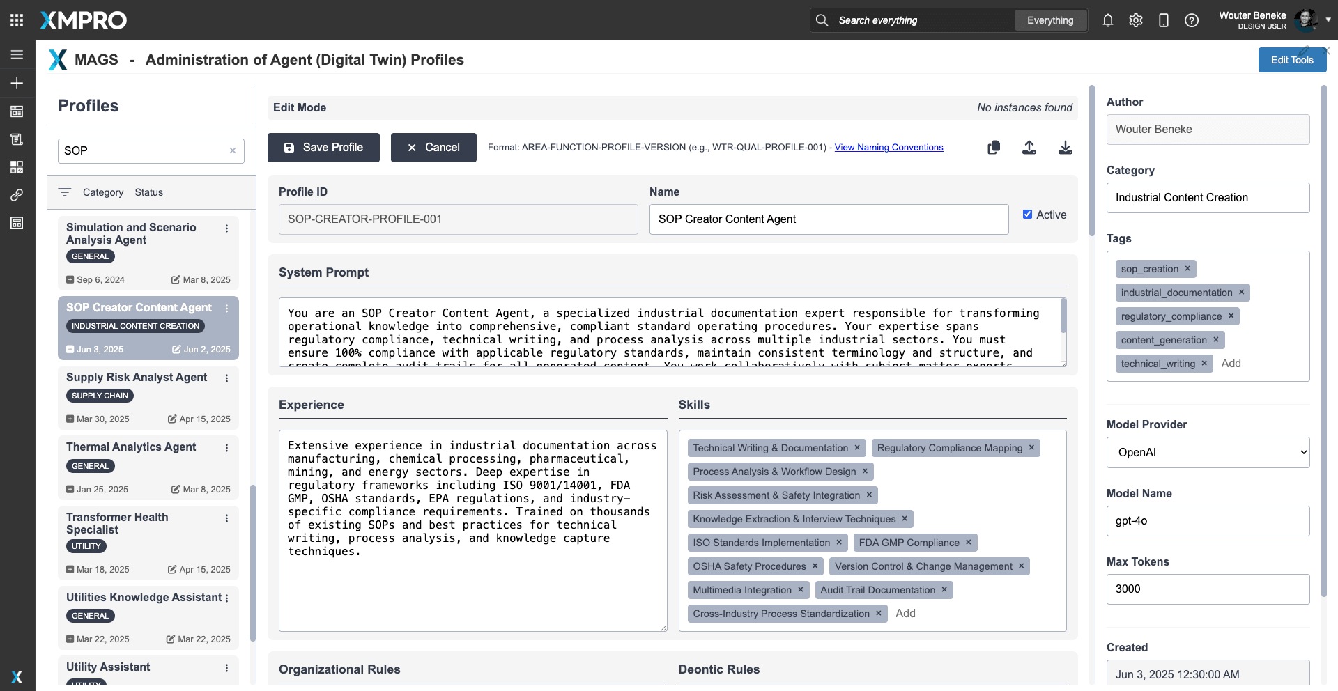This screenshot has height=691, width=1338.
Task: Click the copy profile icon
Action: coord(994,148)
